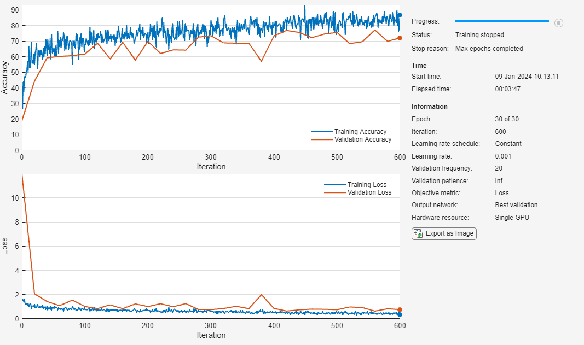Click final blue training accuracy marker dot
584x345 pixels.
(x=400, y=15)
